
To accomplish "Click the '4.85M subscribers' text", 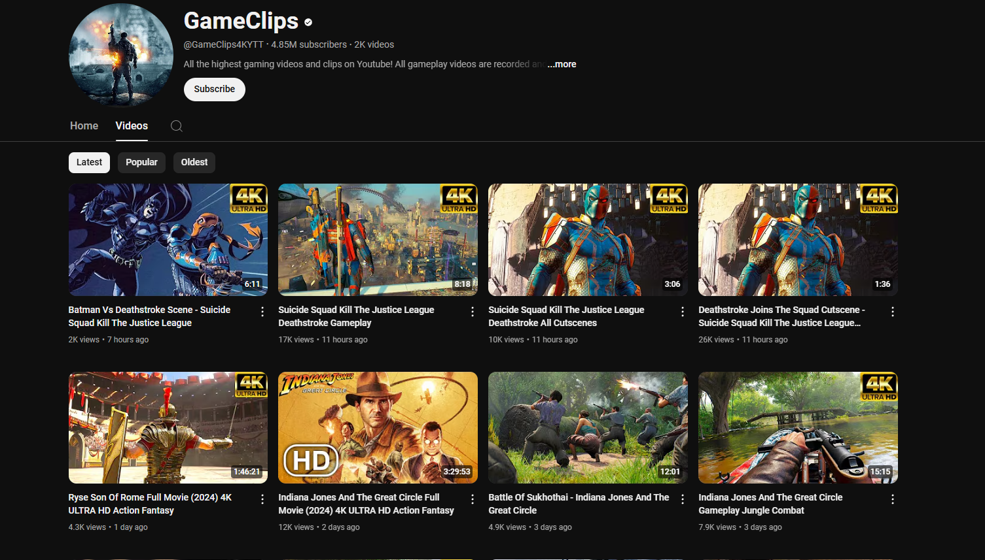I will point(309,44).
